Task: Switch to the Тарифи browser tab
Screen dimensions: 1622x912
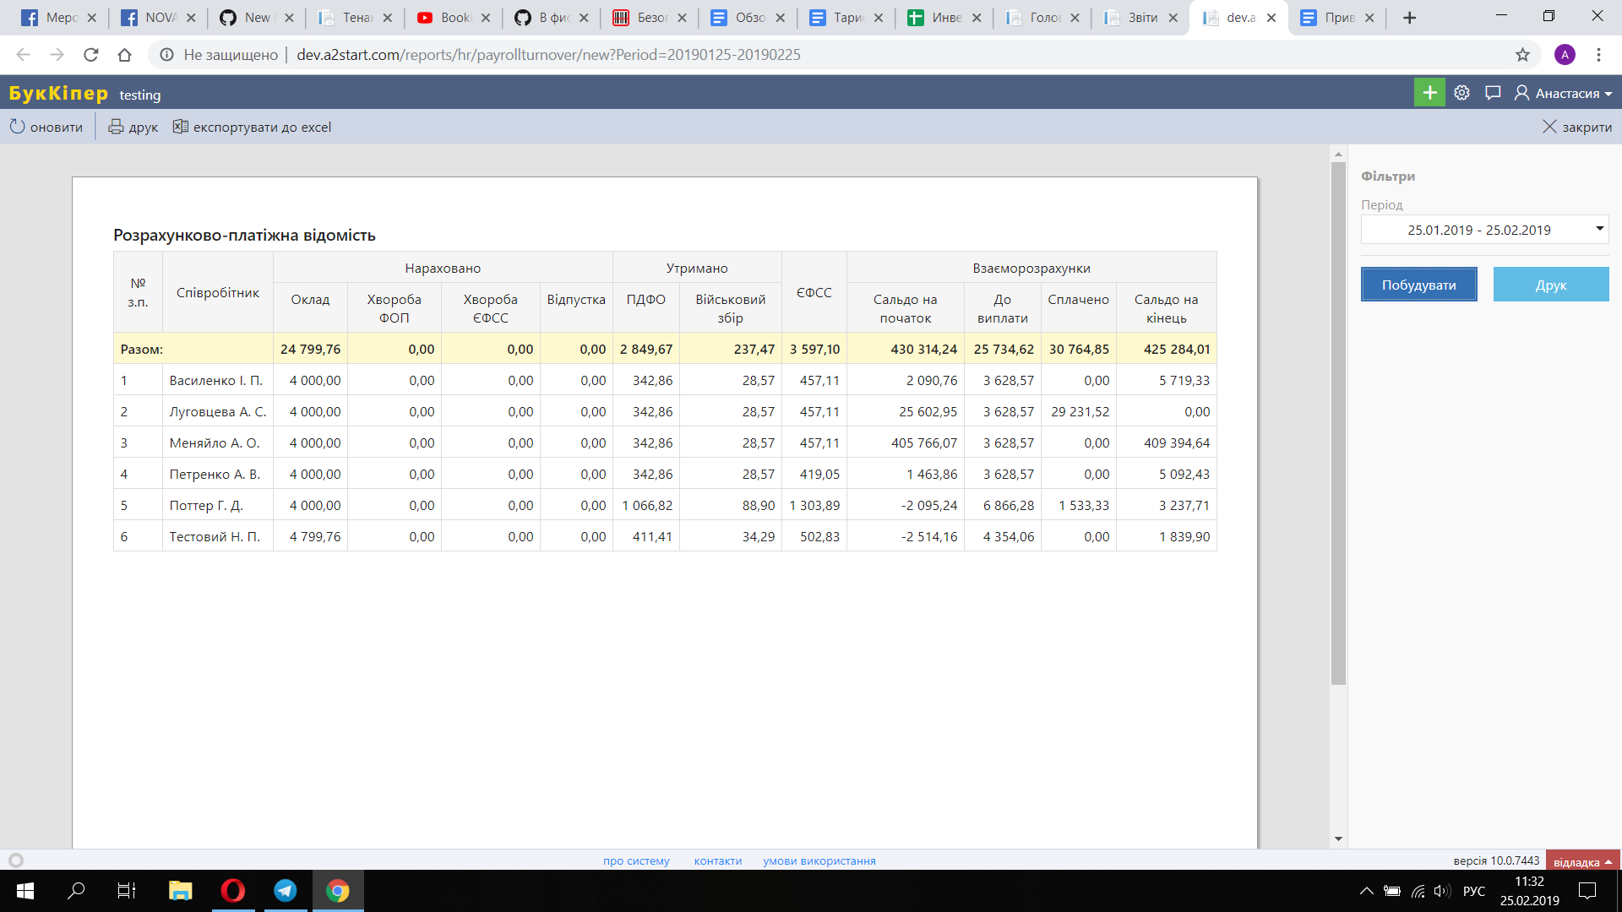Action: pyautogui.click(x=846, y=18)
